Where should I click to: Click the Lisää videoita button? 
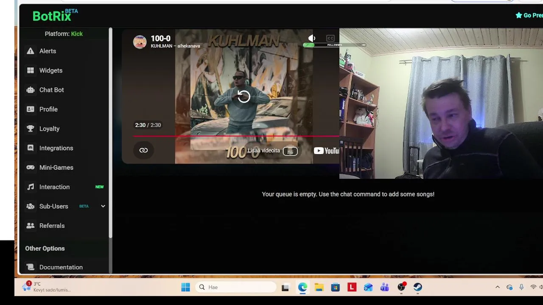pyautogui.click(x=272, y=151)
